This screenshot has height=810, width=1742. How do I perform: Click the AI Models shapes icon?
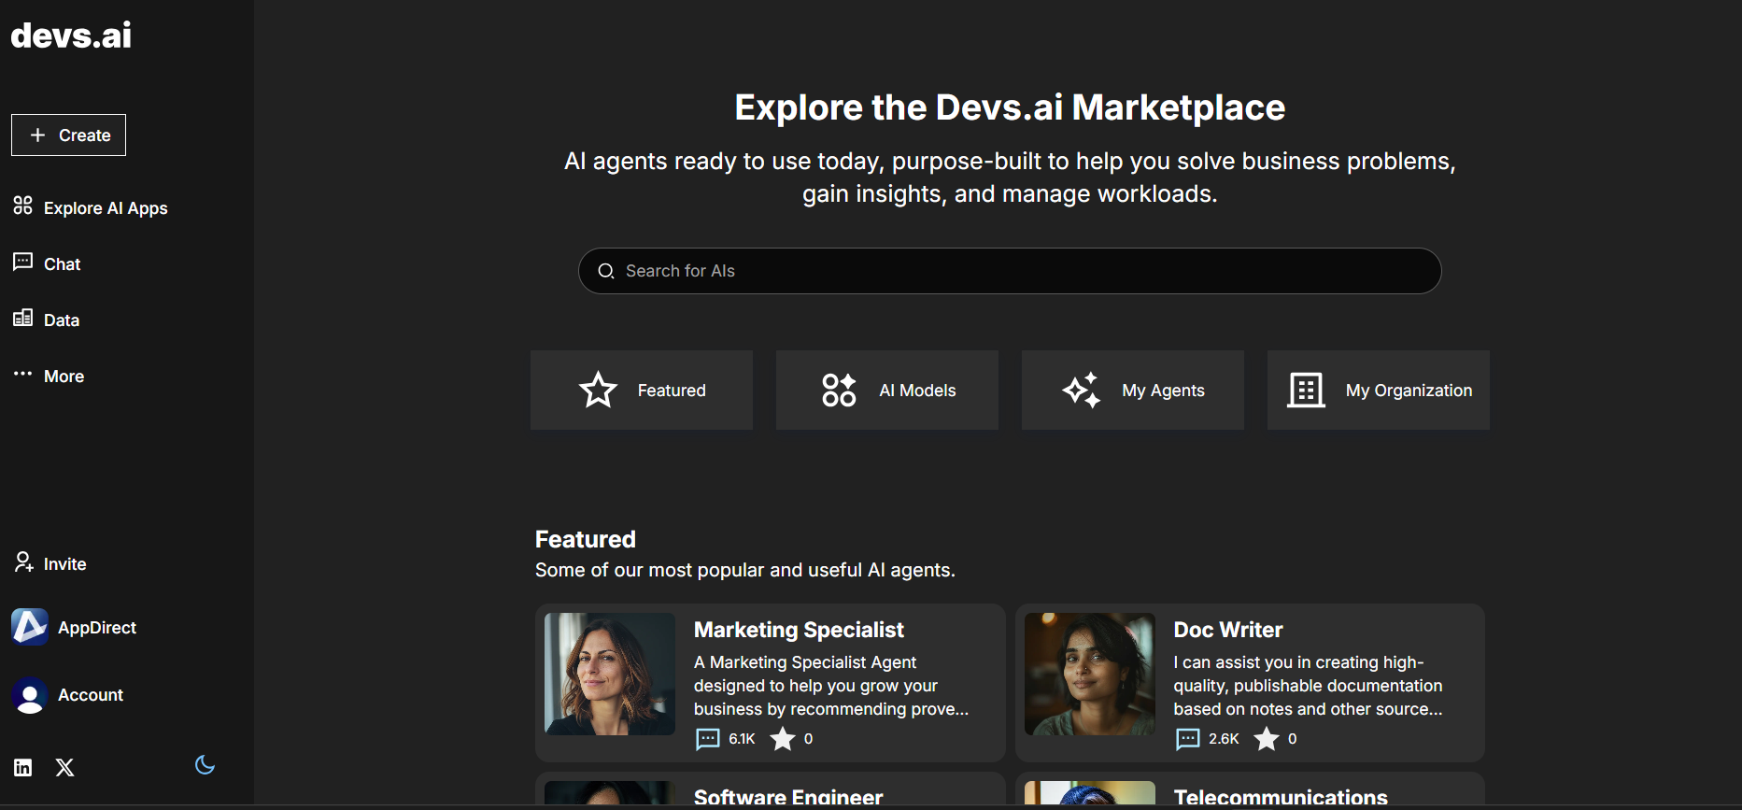click(839, 390)
